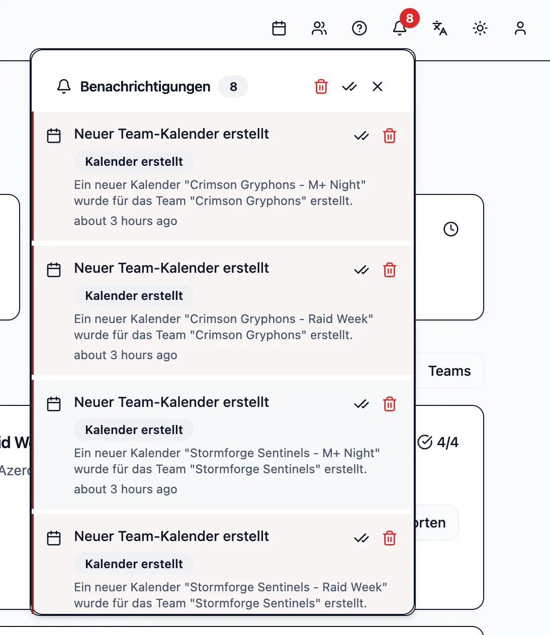Click the Kalender erstellt badge on the first notification
Viewport: 550px width, 635px height.
pos(133,161)
